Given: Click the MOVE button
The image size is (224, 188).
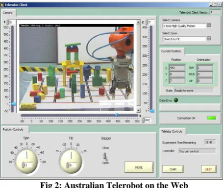Looking at the screenshot, I should pyautogui.click(x=139, y=167).
